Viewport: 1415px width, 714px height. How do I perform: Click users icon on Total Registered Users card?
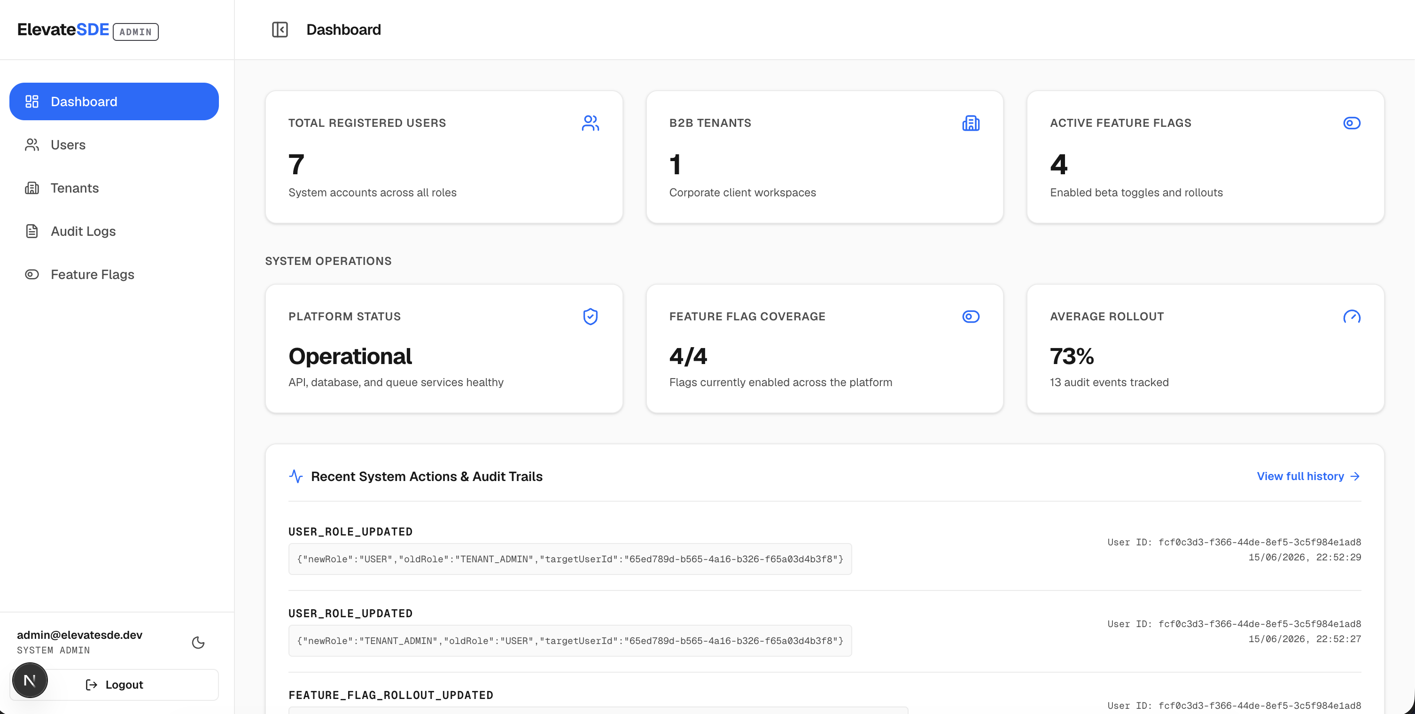pos(591,123)
